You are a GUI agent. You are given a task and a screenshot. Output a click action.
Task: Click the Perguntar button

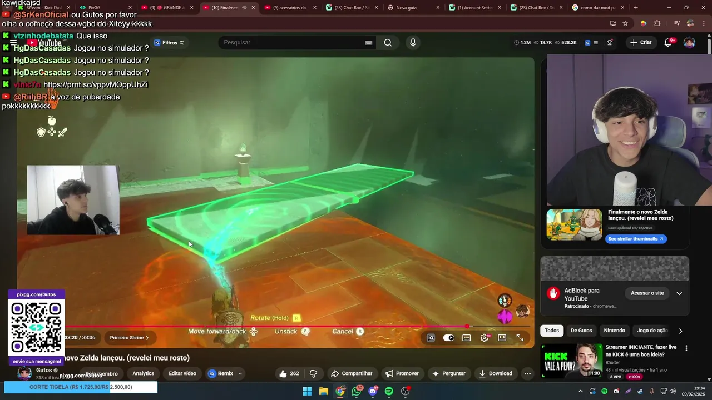pos(448,373)
